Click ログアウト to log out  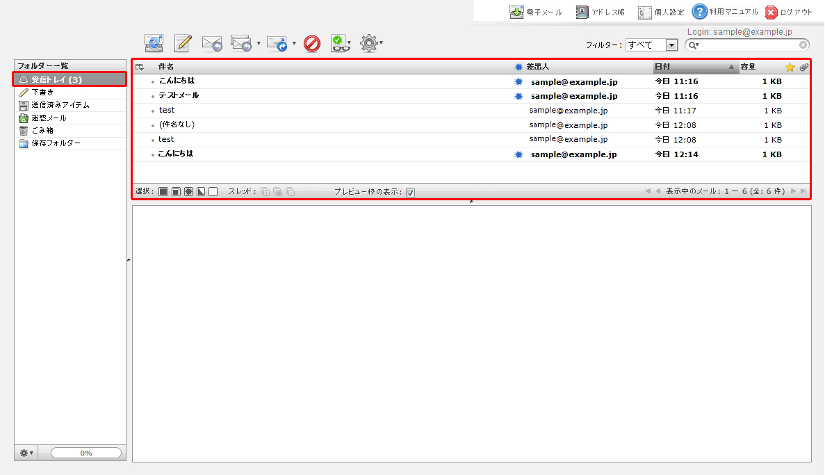click(x=789, y=13)
